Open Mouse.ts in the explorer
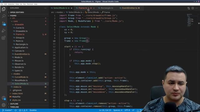Screen dimensions: 200x112 [28, 61]
